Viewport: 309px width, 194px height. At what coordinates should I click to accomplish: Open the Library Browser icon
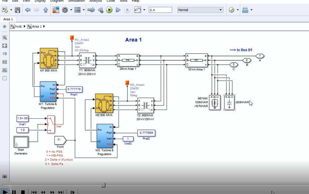click(x=55, y=10)
